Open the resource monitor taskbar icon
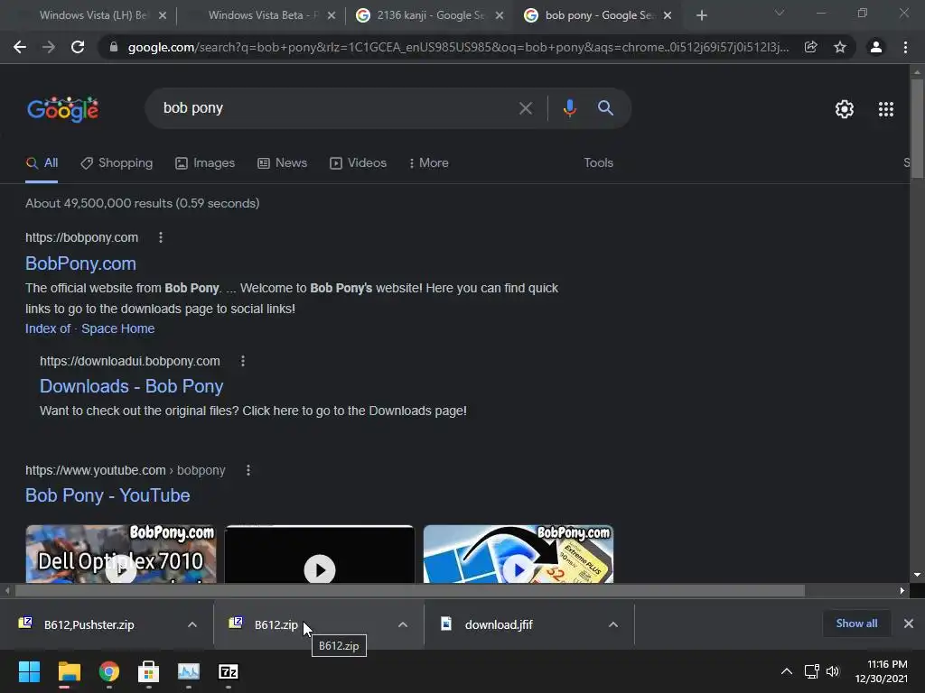 189,671
